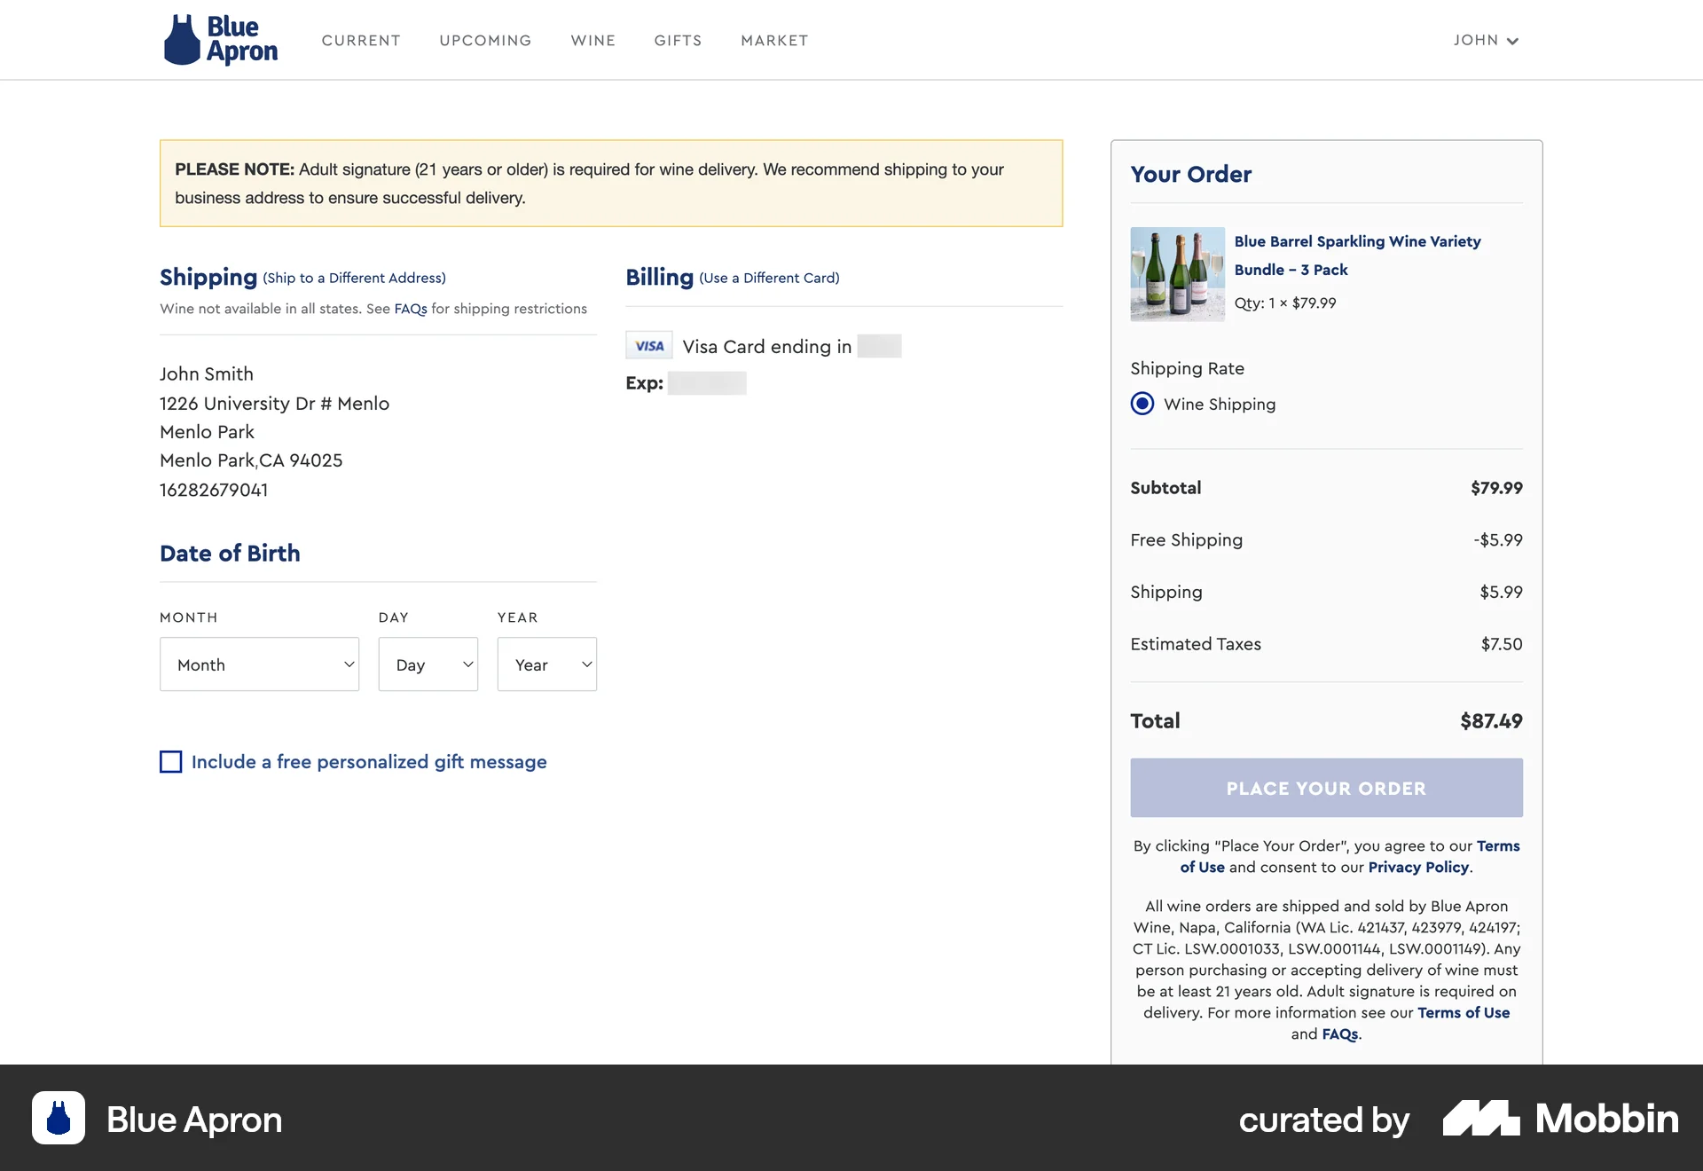Click PLACE YOUR ORDER button
The width and height of the screenshot is (1703, 1171).
coord(1325,788)
